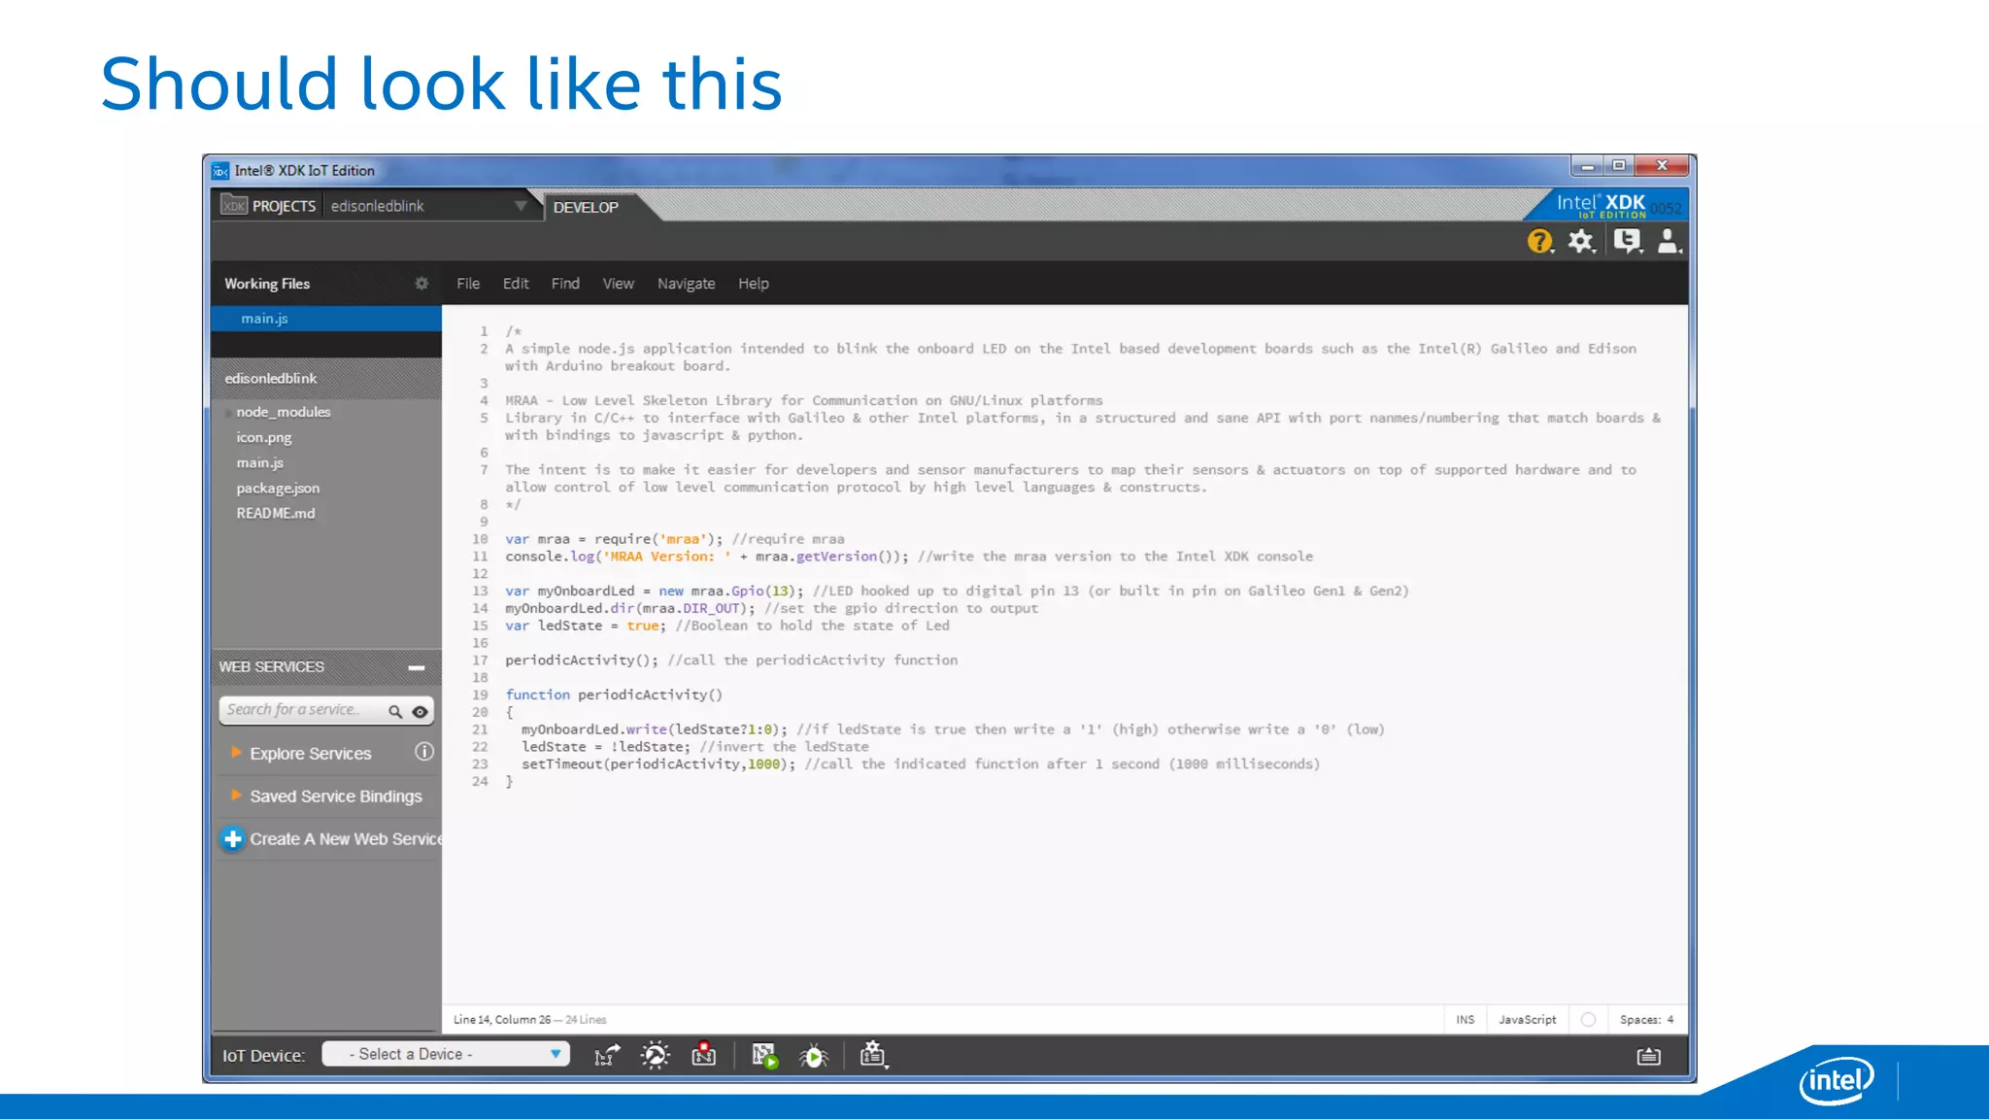Click the stop running app icon
The image size is (1989, 1119).
(704, 1055)
